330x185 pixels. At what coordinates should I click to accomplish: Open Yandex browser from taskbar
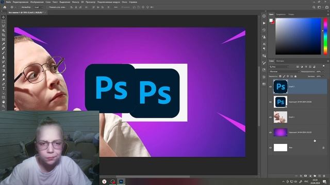pyautogui.click(x=104, y=181)
